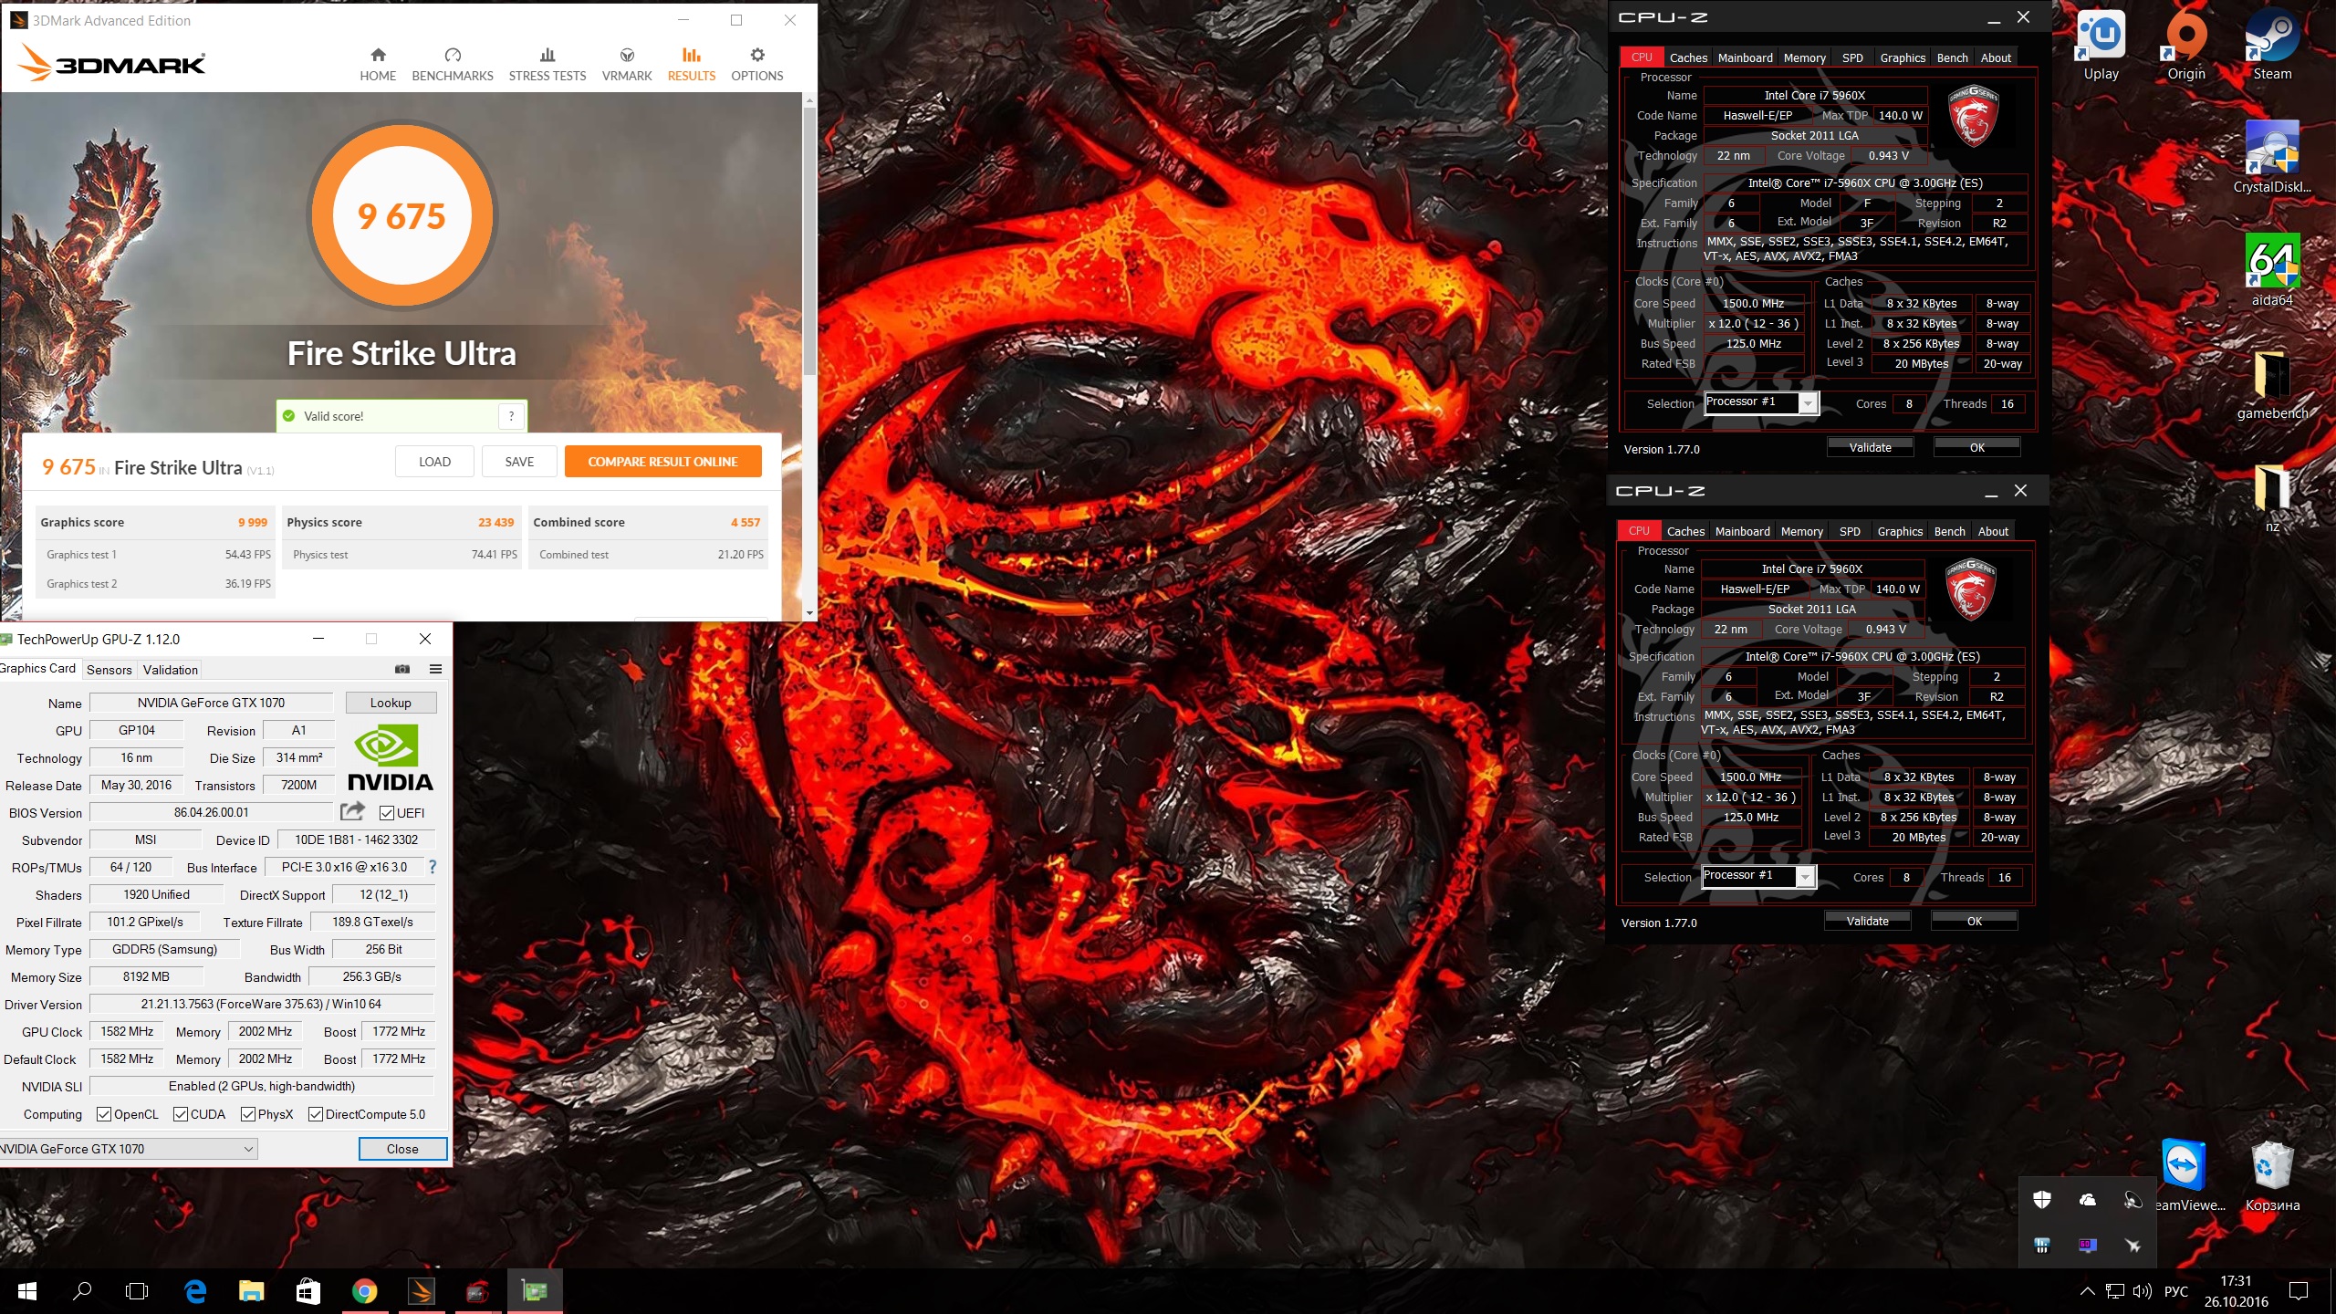Open aida64 desktop shortcut
This screenshot has width=2336, height=1314.
(x=2272, y=270)
